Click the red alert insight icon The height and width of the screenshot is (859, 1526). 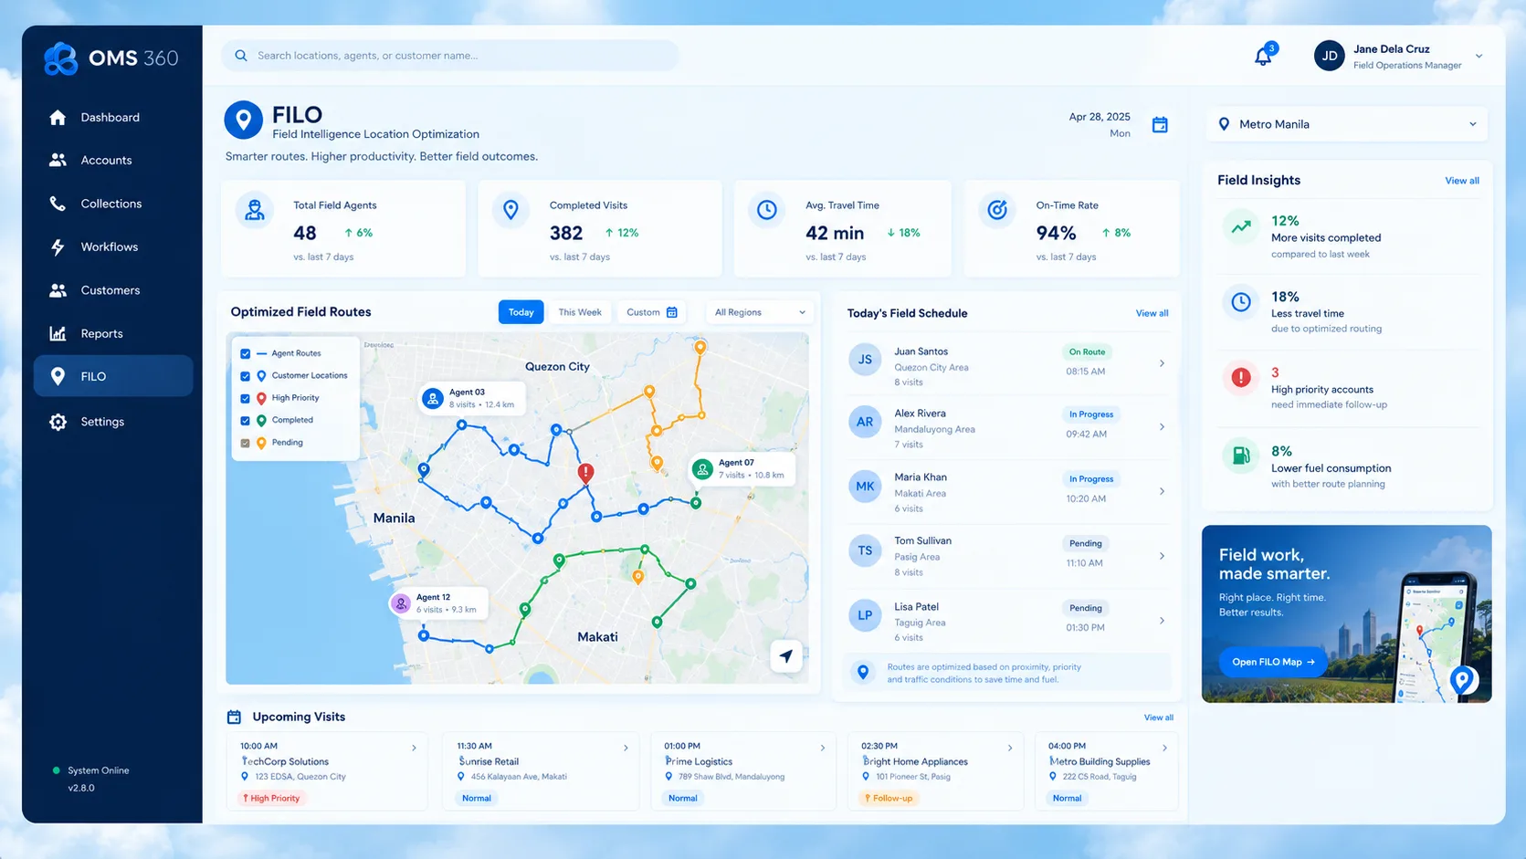click(1241, 377)
